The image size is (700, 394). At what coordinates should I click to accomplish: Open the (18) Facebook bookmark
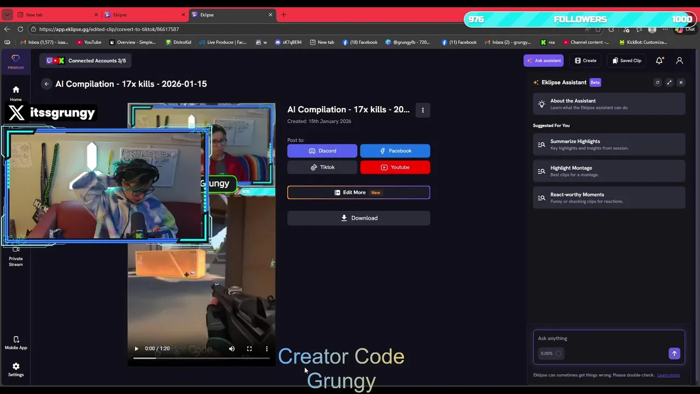point(360,42)
